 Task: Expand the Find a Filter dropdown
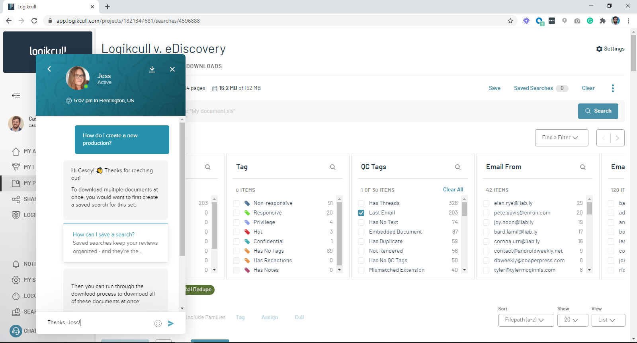[x=561, y=138]
